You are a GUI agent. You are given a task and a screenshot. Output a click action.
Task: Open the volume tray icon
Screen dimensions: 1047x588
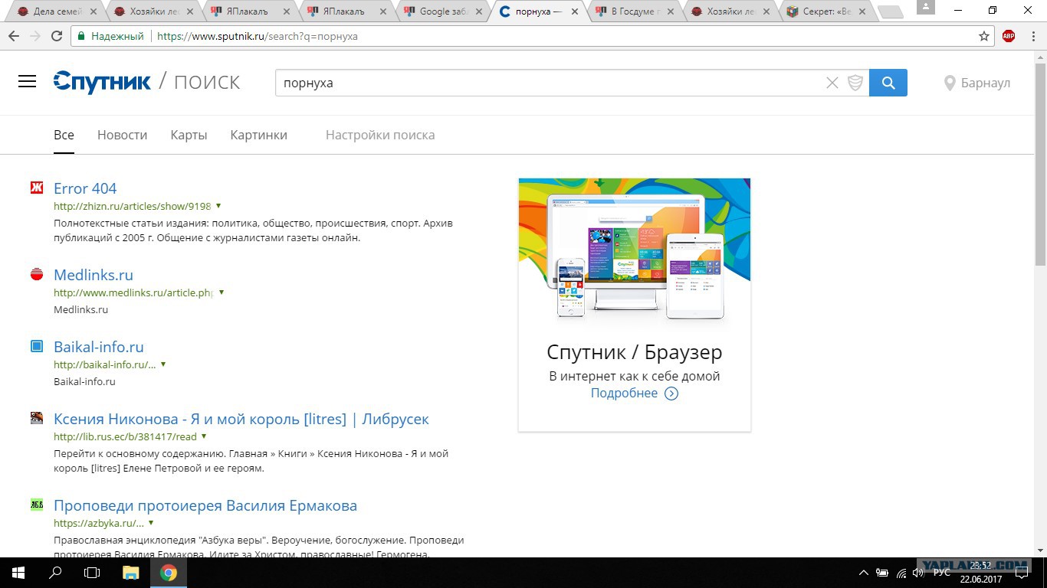(918, 573)
